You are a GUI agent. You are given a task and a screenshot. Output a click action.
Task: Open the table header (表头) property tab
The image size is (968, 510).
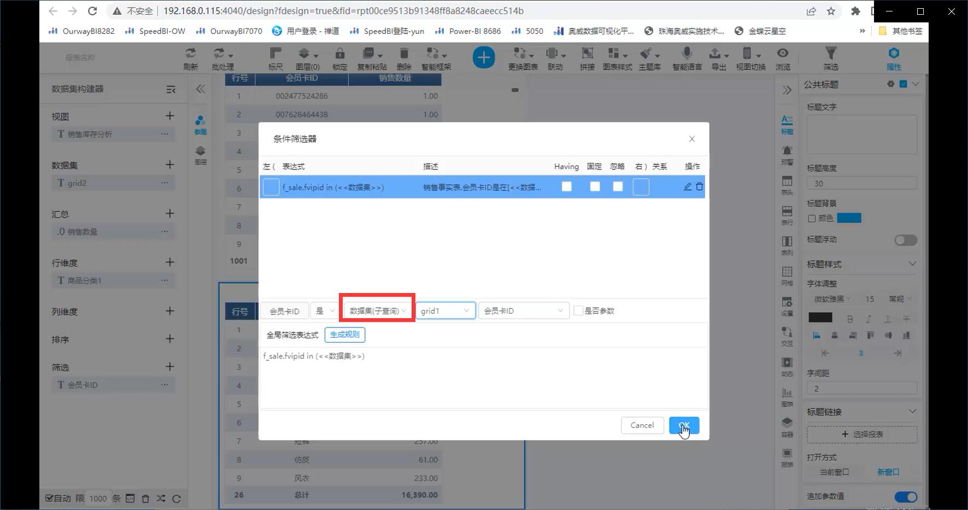[x=787, y=186]
